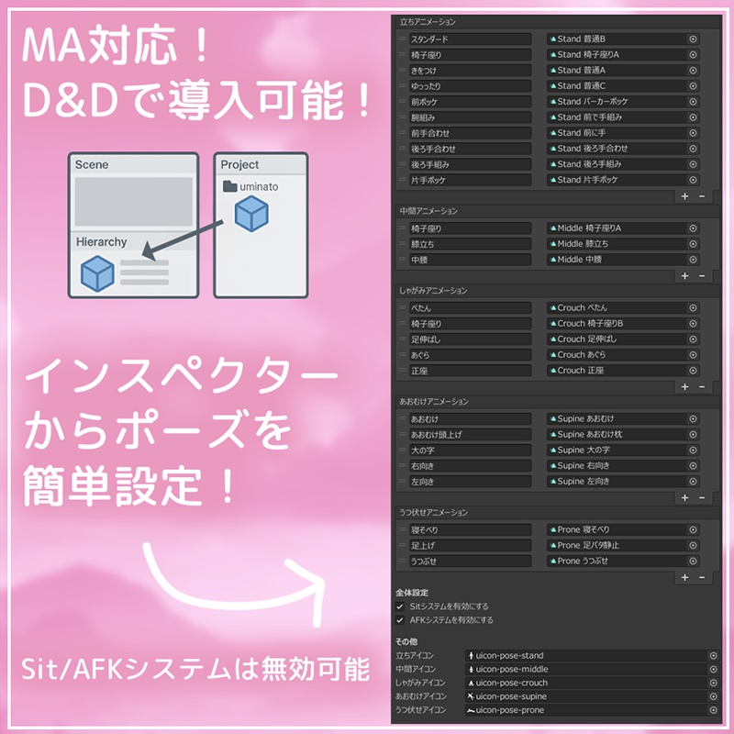The height and width of the screenshot is (734, 734).
Task: Edit the あおむけ頭上げ name field
Action: [x=471, y=435]
